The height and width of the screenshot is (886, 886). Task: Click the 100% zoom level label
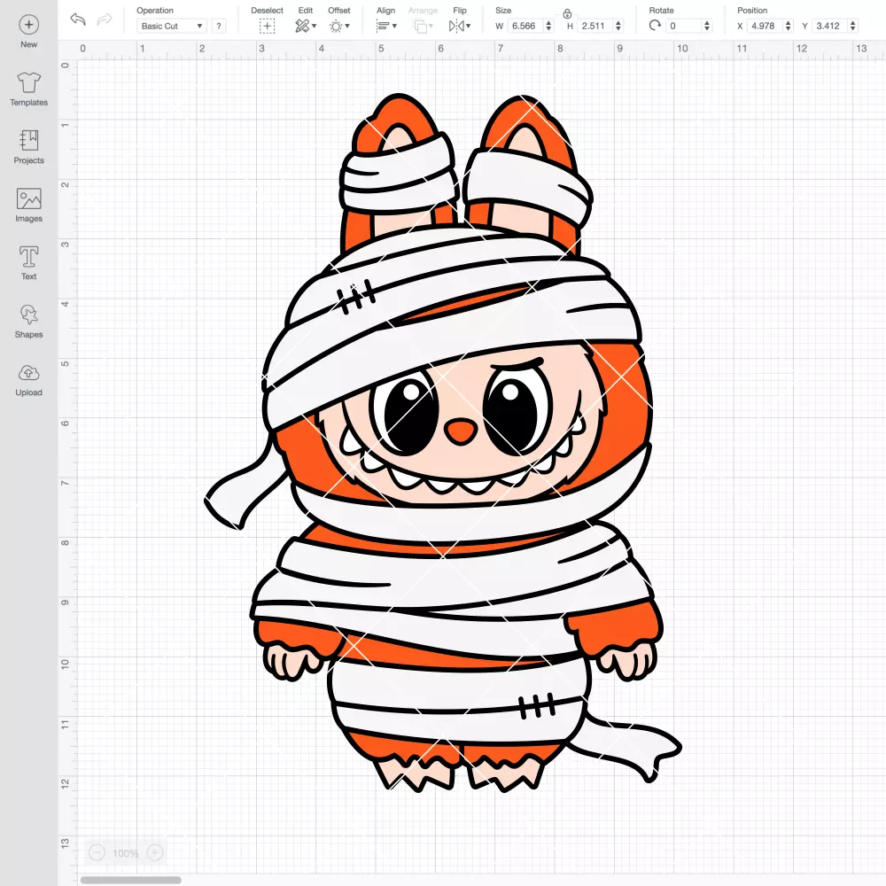point(126,853)
